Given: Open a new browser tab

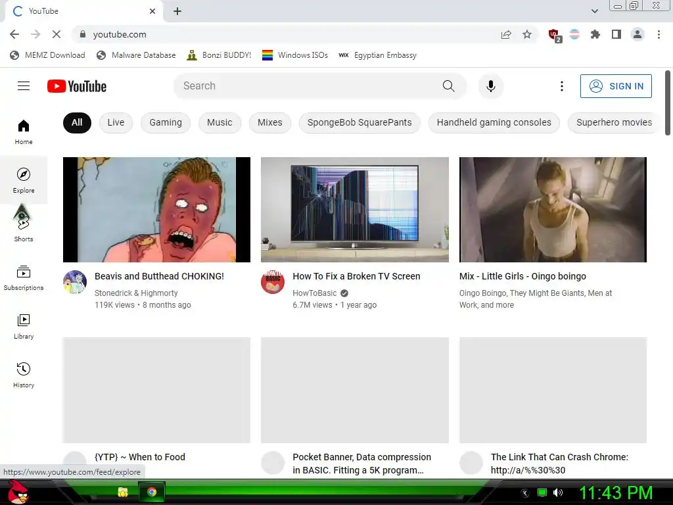Looking at the screenshot, I should pos(177,11).
